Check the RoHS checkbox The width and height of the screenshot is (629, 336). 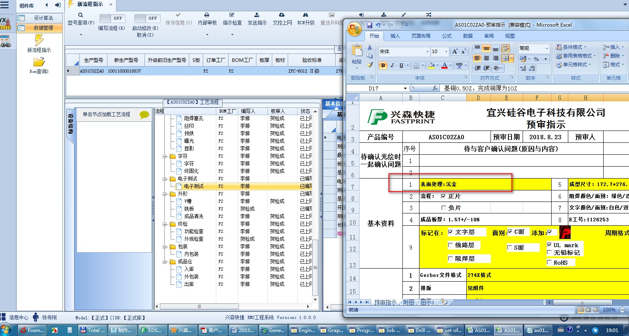click(549, 262)
